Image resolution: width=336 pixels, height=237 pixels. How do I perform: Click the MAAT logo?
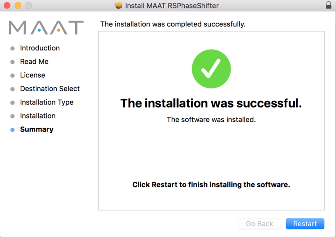point(46,28)
